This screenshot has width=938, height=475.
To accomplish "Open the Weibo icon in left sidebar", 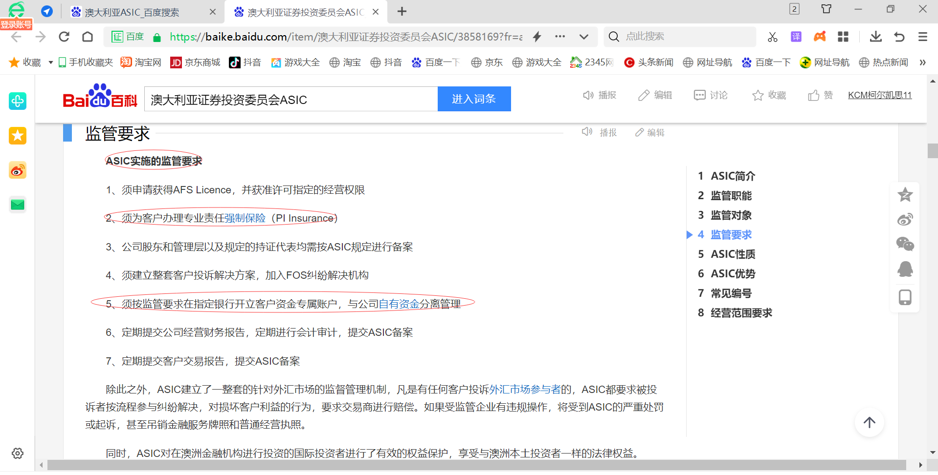I will 18,170.
